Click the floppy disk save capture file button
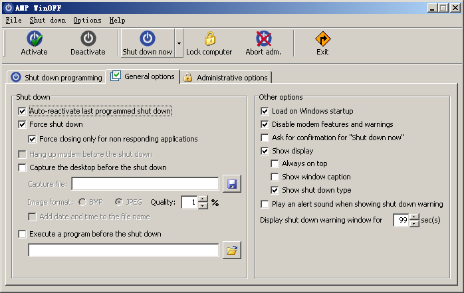The height and width of the screenshot is (293, 464). (x=232, y=184)
